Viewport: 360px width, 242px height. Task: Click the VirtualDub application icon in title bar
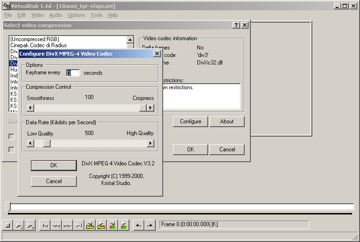tap(6, 6)
